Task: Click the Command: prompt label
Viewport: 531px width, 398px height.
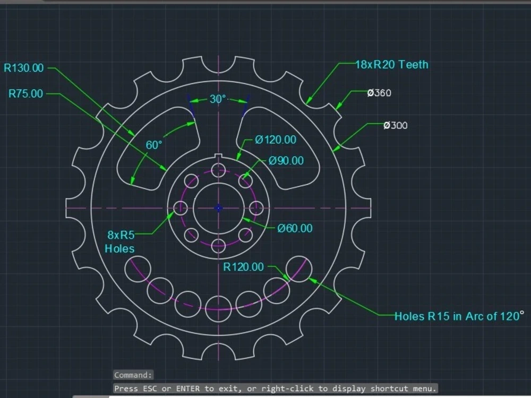Action: coord(133,375)
